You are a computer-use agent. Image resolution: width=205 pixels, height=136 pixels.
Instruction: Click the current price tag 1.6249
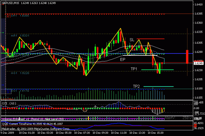pyautogui.click(x=198, y=63)
